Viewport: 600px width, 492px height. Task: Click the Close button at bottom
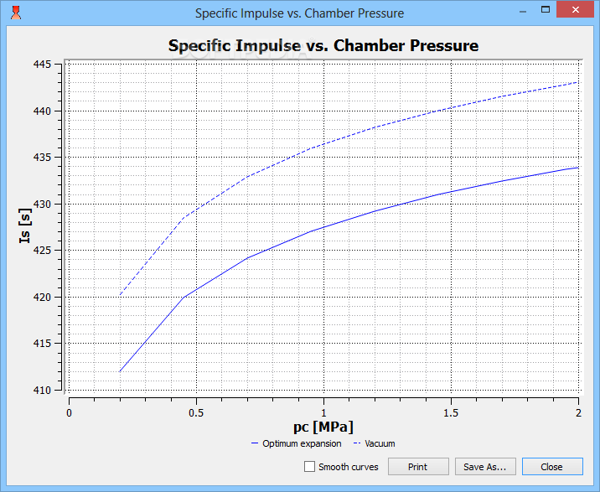coord(552,467)
